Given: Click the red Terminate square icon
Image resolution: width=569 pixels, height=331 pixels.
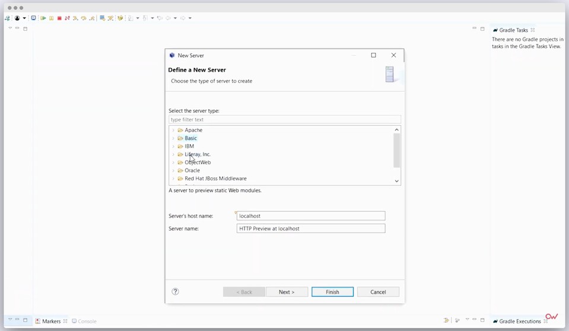Looking at the screenshot, I should (x=59, y=18).
